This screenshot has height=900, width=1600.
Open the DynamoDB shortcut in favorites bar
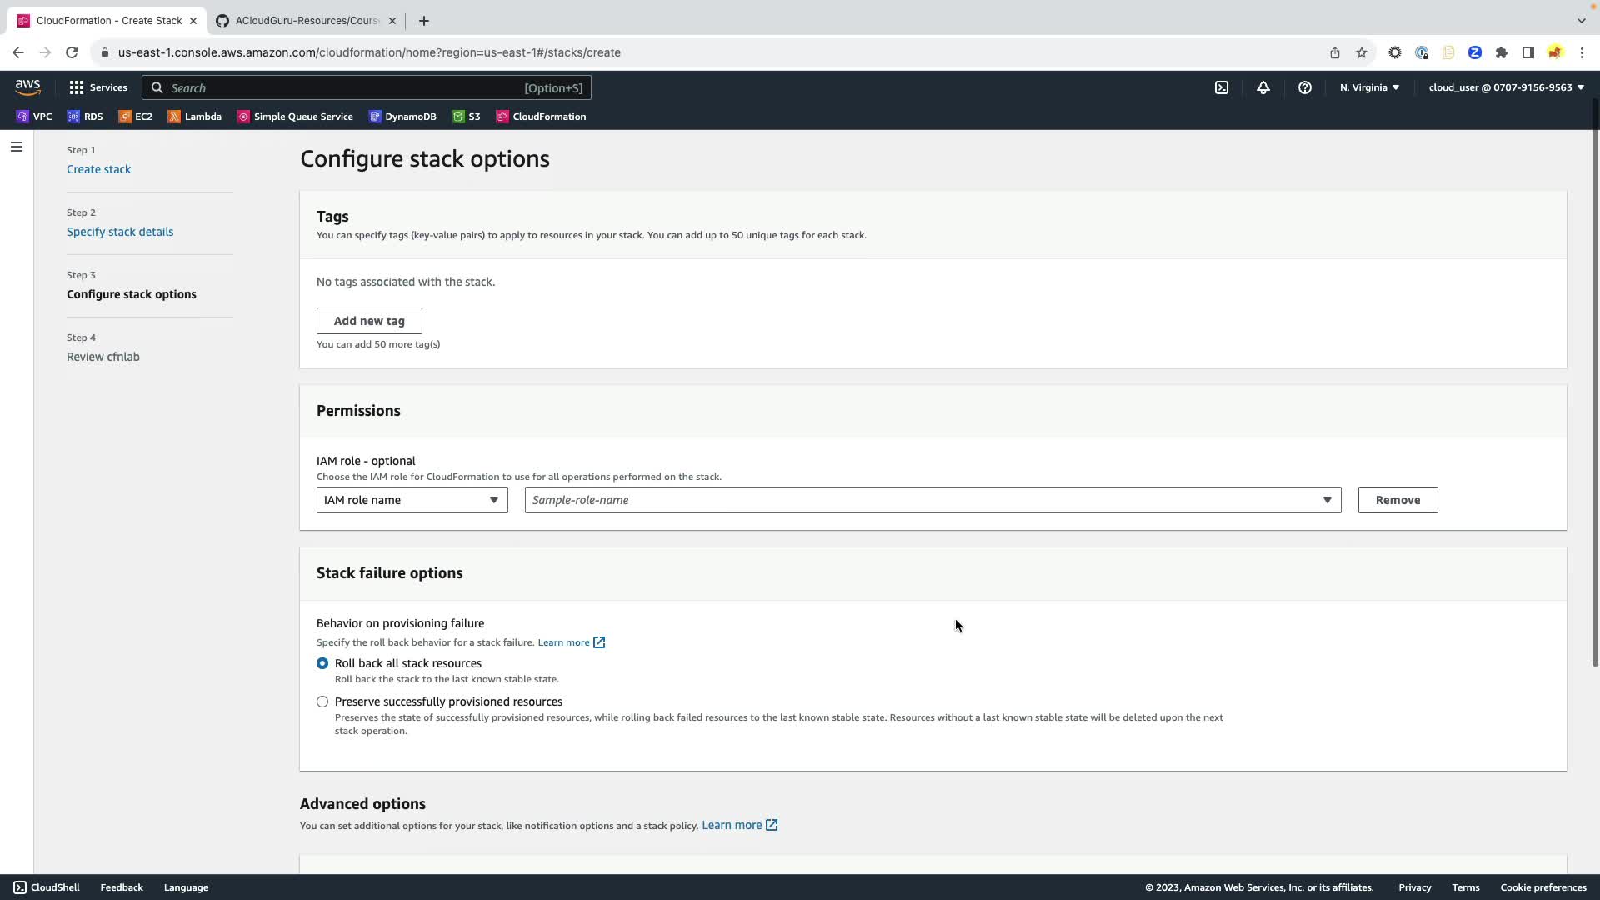402,117
